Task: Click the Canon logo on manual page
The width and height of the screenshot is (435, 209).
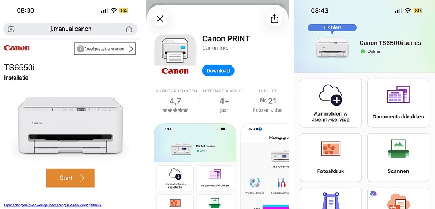Action: (x=17, y=48)
